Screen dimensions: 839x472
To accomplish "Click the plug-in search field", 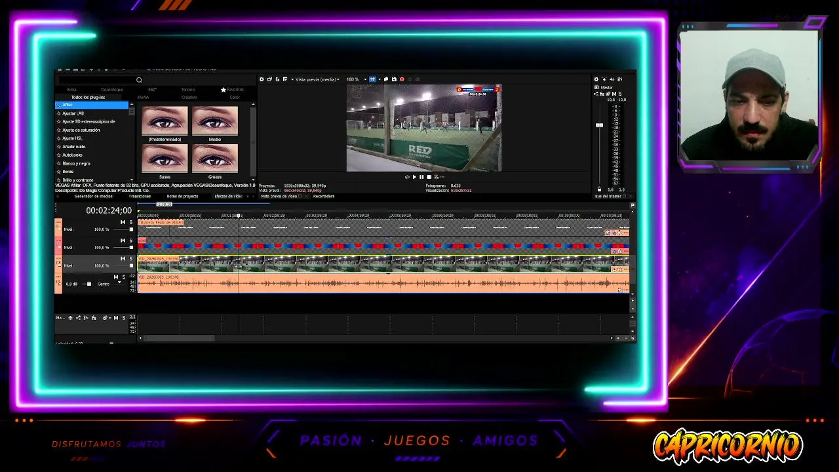I will (x=96, y=80).
